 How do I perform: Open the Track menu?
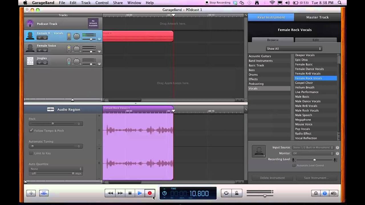(x=86, y=3)
